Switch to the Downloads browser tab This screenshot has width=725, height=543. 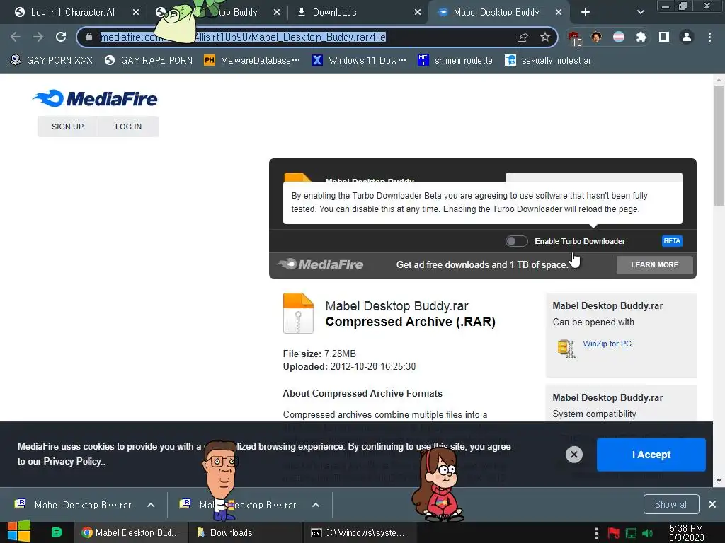click(x=334, y=12)
